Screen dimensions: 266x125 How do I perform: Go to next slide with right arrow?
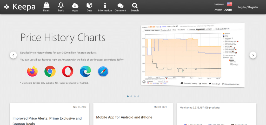tap(253, 55)
